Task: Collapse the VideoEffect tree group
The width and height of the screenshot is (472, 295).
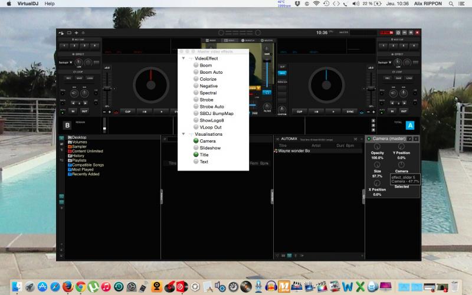Action: [x=183, y=58]
